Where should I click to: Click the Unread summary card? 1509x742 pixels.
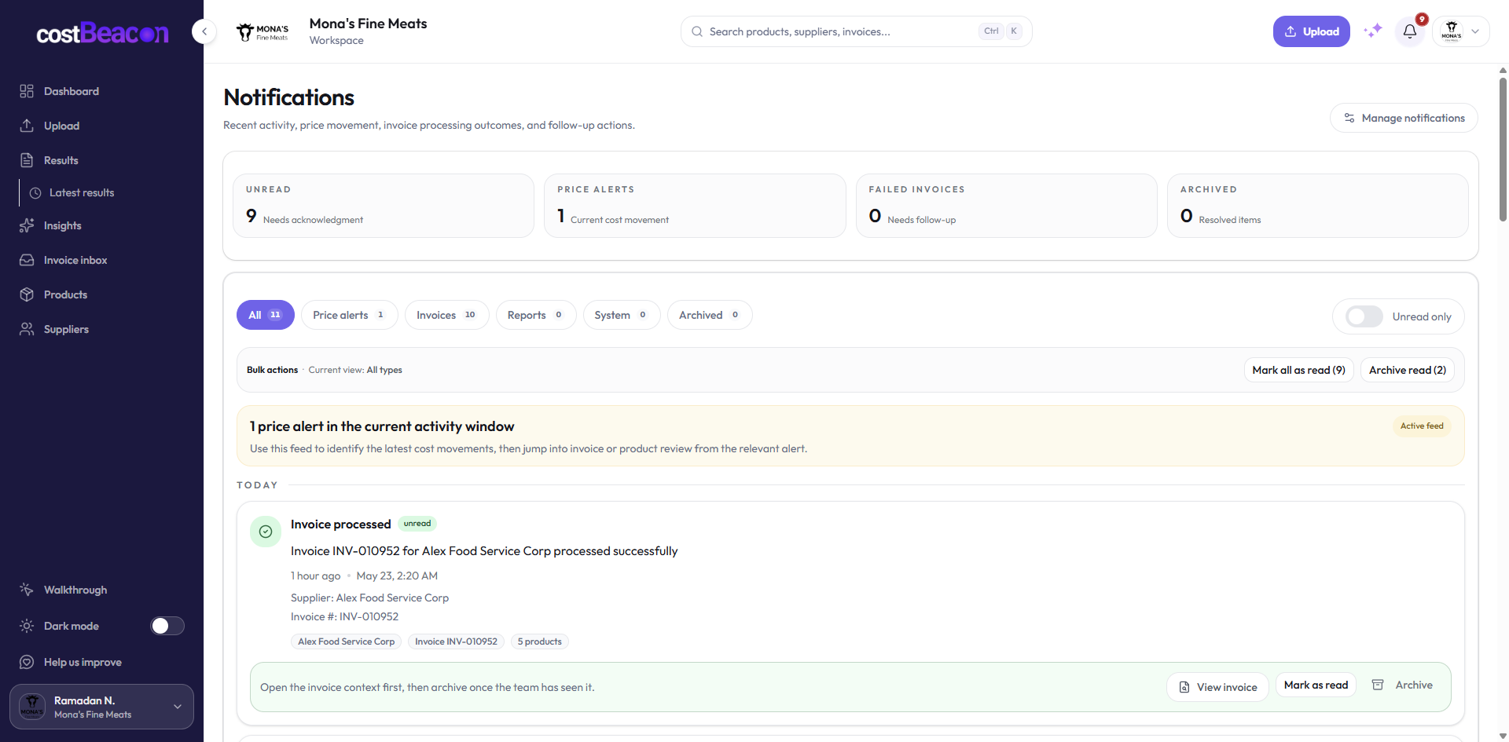tap(384, 206)
